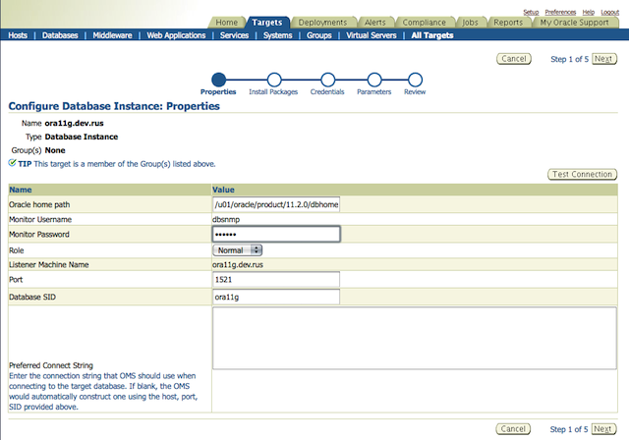Image resolution: width=629 pixels, height=440 pixels.
Task: Click into the Database SID field
Action: [x=276, y=297]
